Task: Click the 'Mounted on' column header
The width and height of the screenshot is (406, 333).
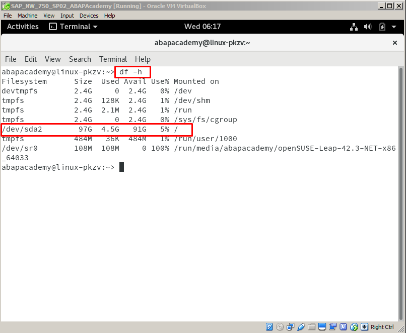Action: pyautogui.click(x=196, y=81)
